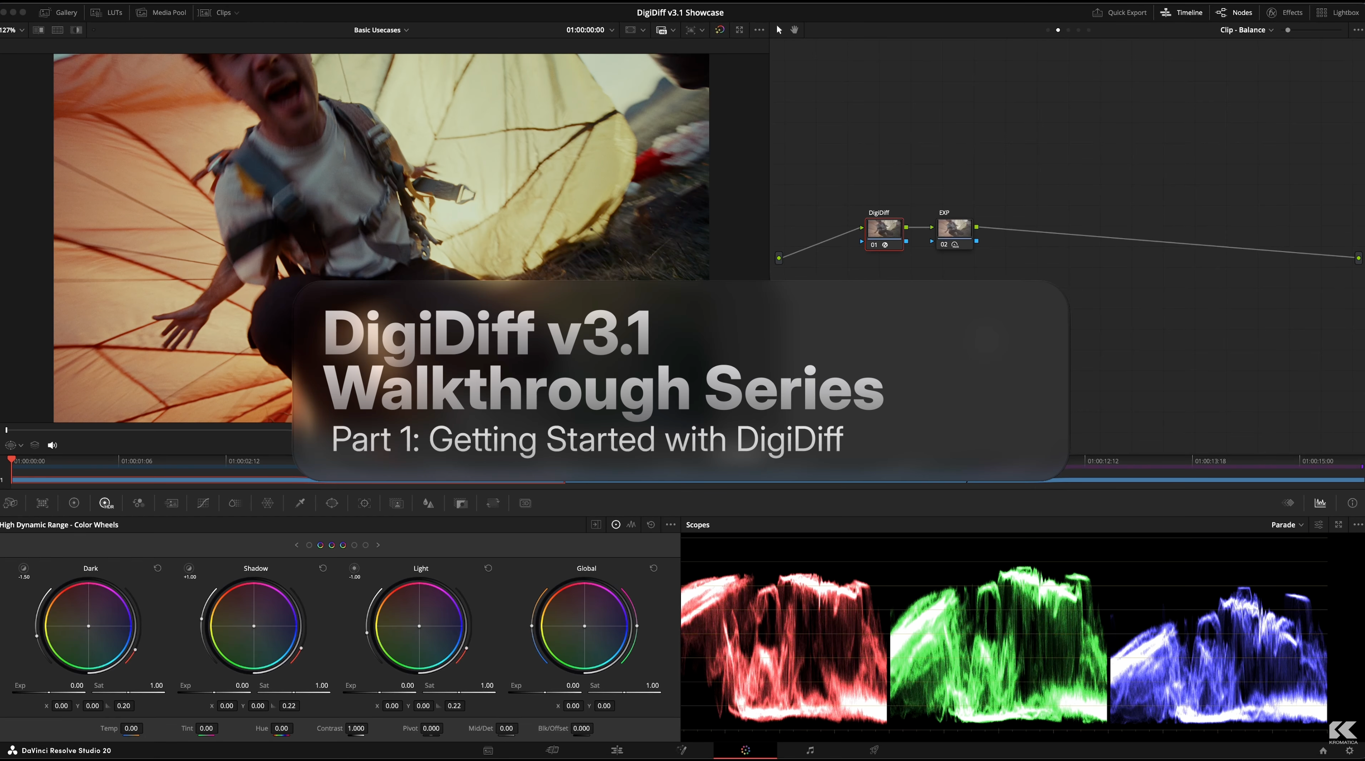Reset the Shadow wheel
The image size is (1365, 761).
[323, 568]
